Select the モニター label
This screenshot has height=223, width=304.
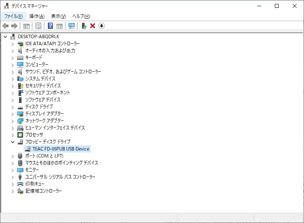32,170
